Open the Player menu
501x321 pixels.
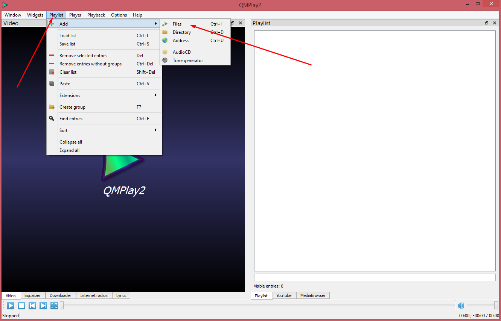[75, 15]
